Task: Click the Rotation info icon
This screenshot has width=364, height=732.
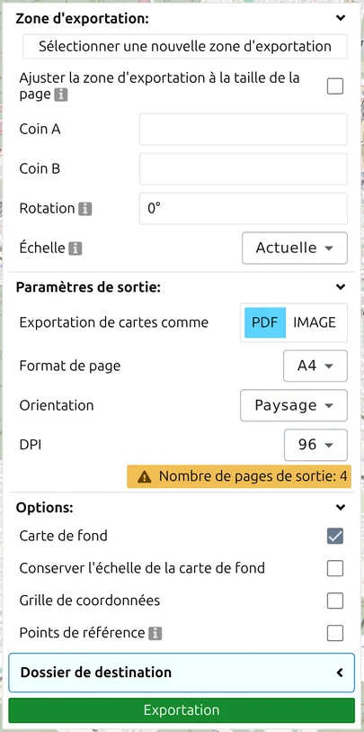Action: pyautogui.click(x=84, y=209)
